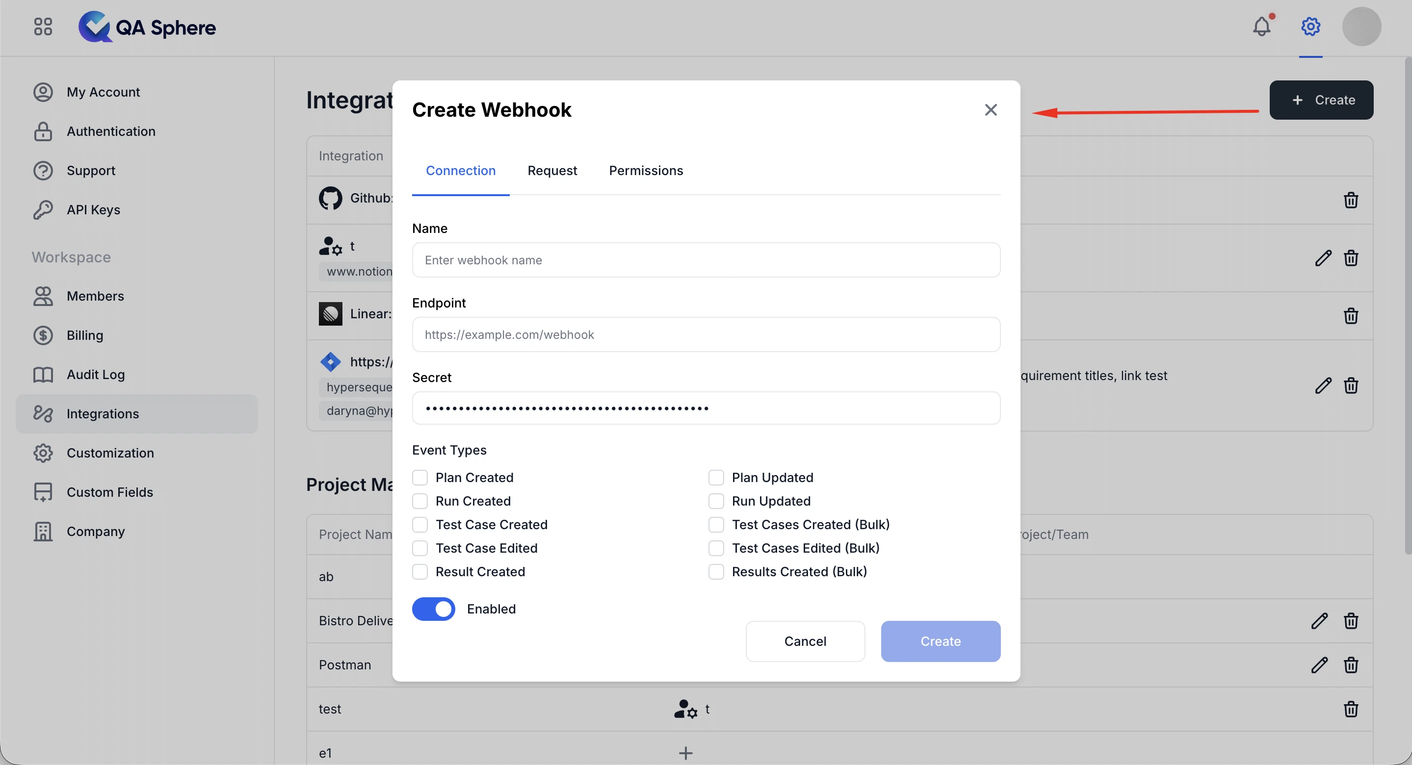This screenshot has height=765, width=1412.
Task: Open Custom Fields in the sidebar
Action: click(109, 491)
